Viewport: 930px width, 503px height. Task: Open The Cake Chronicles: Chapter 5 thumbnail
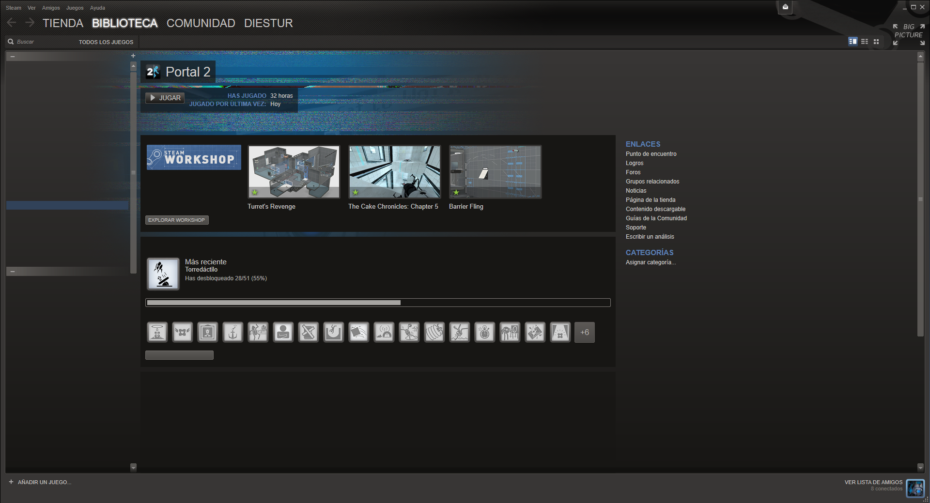[395, 172]
